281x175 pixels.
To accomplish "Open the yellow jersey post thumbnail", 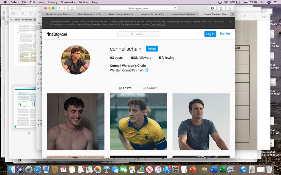I will point(138,122).
